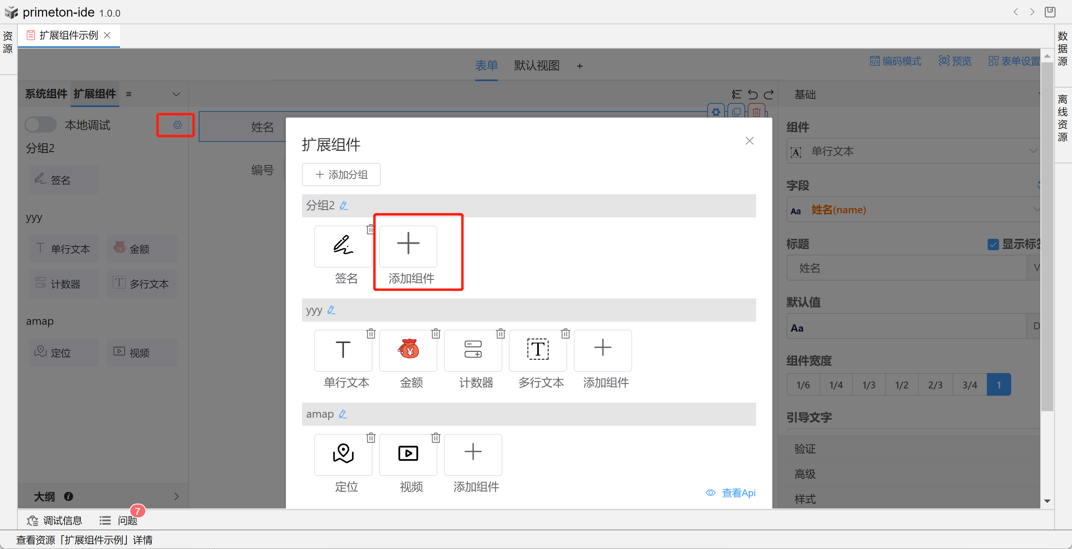The image size is (1072, 549).
Task: Expand the 大纲 outline panel
Action: (176, 496)
